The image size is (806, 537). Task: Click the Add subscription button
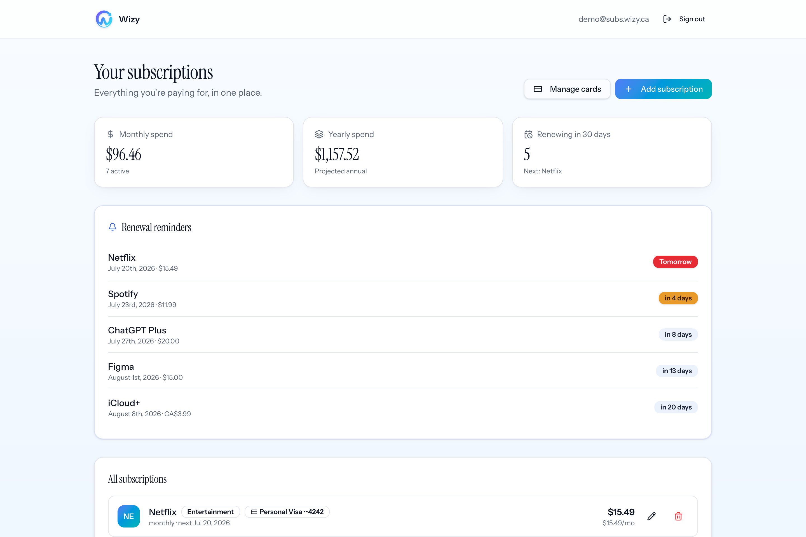(x=663, y=89)
